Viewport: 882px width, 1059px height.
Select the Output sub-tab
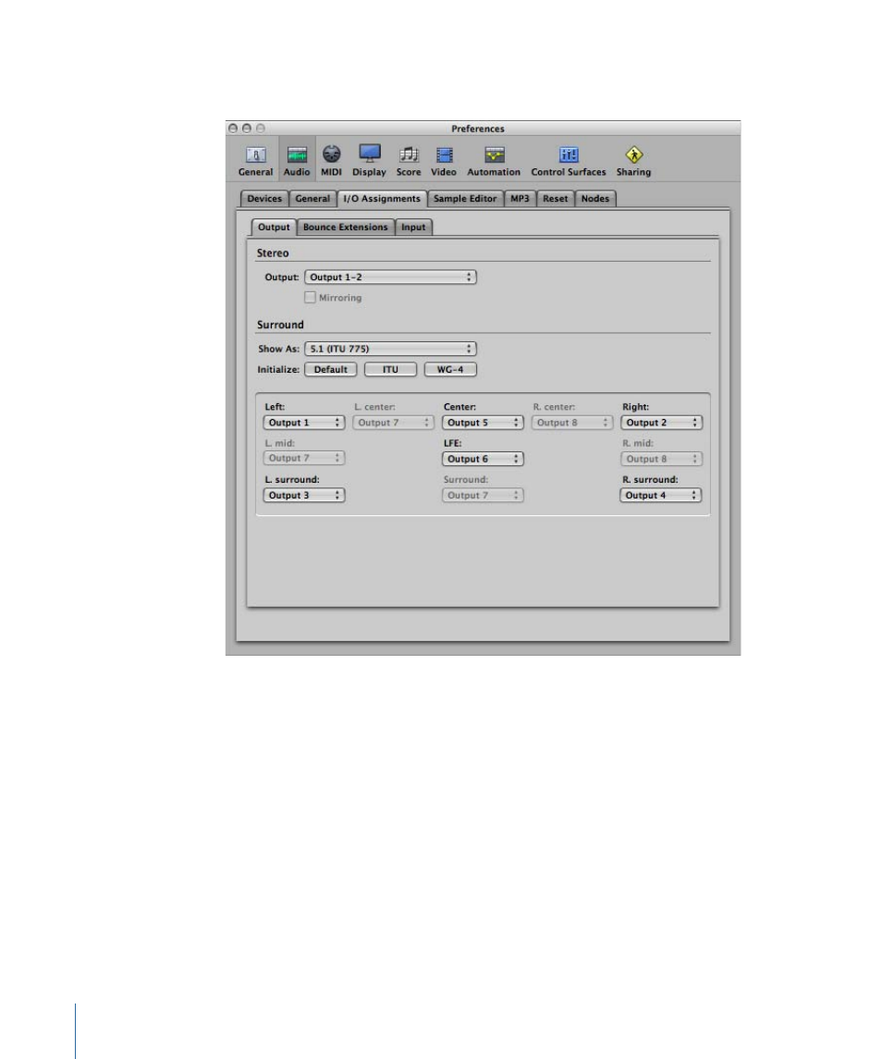point(274,227)
